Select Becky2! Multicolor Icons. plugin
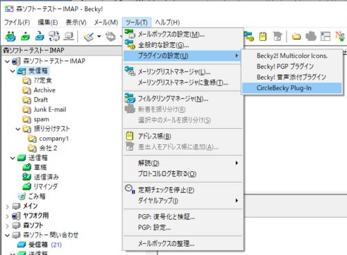 coord(292,56)
